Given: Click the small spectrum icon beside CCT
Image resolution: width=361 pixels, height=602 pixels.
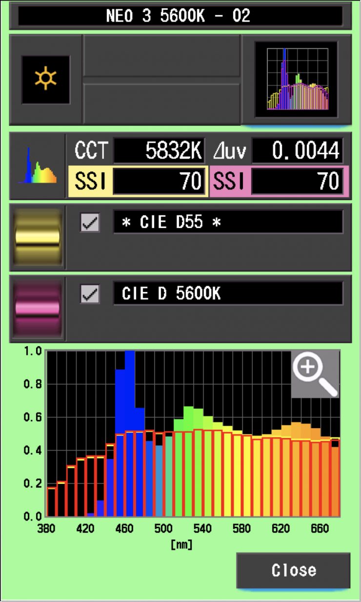Looking at the screenshot, I should tap(38, 166).
